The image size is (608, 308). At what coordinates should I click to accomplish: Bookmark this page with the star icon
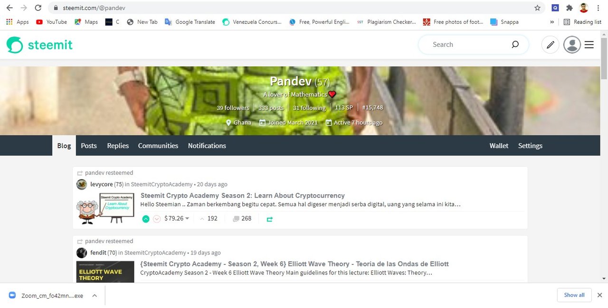[x=537, y=8]
